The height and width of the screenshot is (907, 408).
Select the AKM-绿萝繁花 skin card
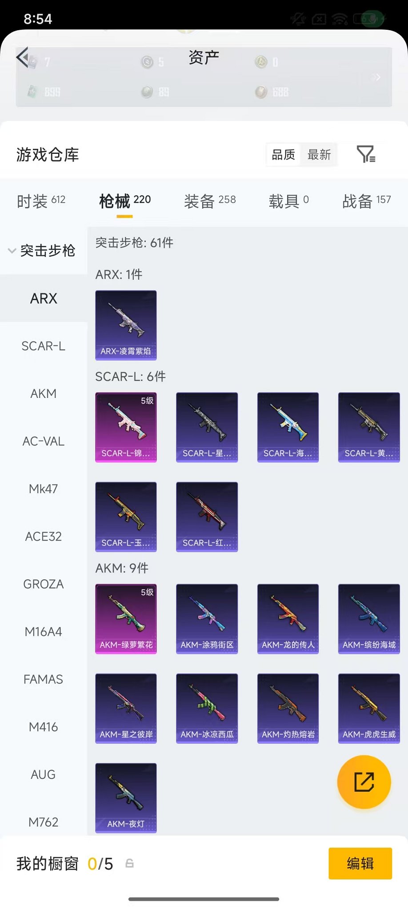coord(126,619)
